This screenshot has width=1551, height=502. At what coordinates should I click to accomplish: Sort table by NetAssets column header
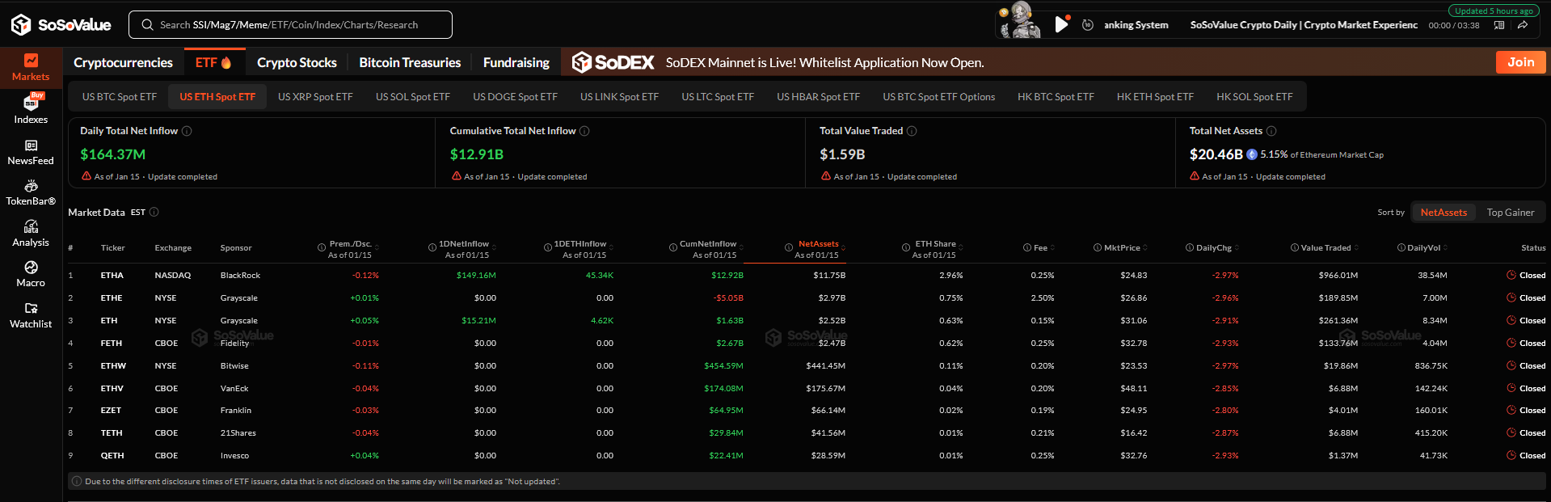[x=819, y=243]
